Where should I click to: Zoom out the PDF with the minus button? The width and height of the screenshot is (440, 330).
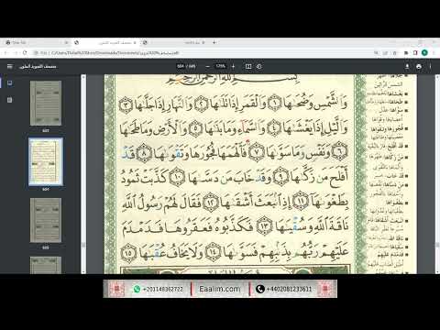(x=208, y=66)
